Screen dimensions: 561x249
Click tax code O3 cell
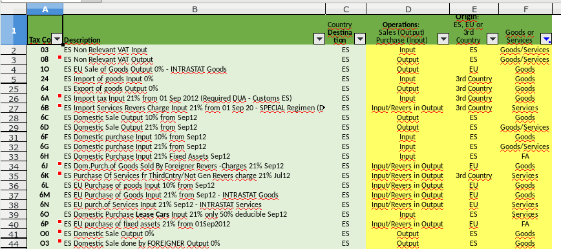coord(45,243)
